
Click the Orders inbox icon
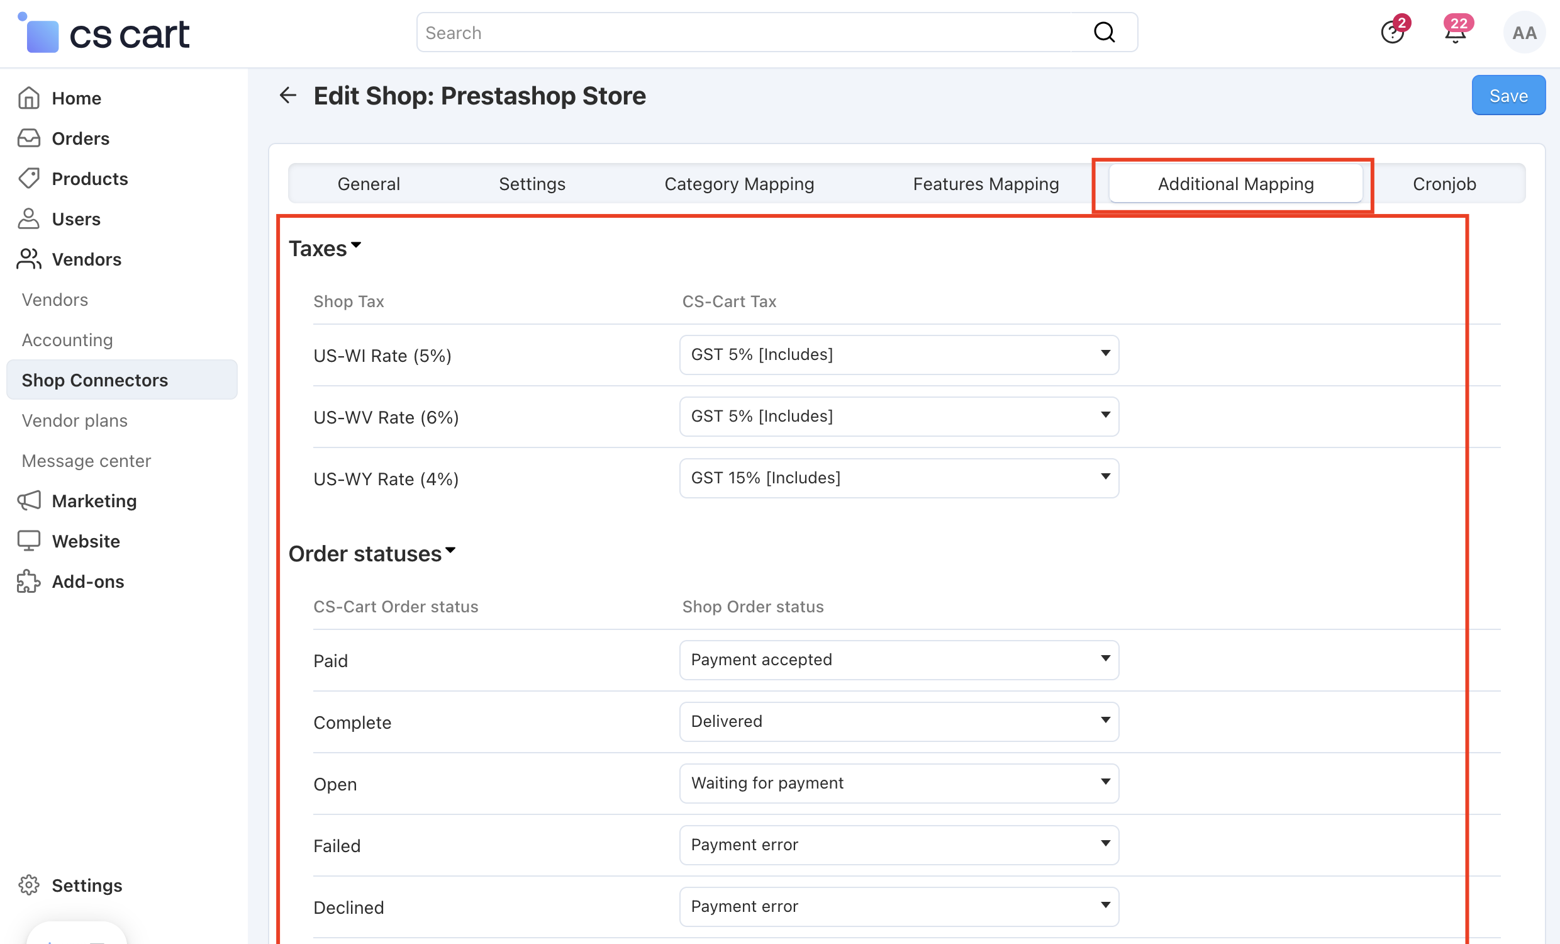coord(29,138)
